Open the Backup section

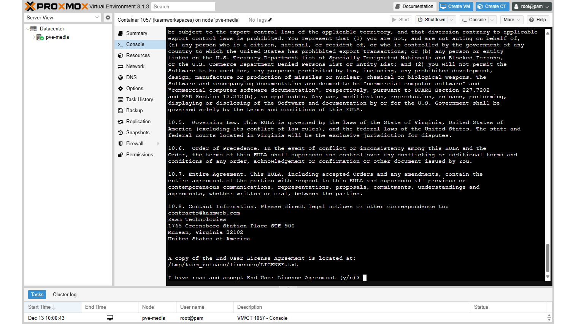click(x=134, y=110)
